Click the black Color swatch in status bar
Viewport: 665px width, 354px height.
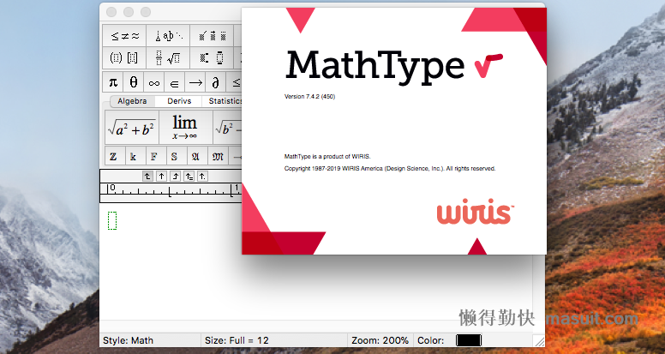click(x=469, y=340)
